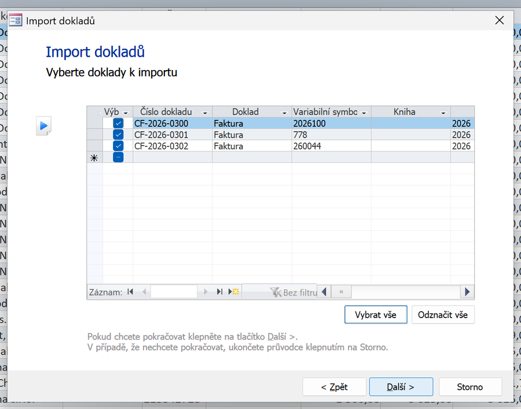Uncheck checkbox for CF-2026-0301

point(118,135)
